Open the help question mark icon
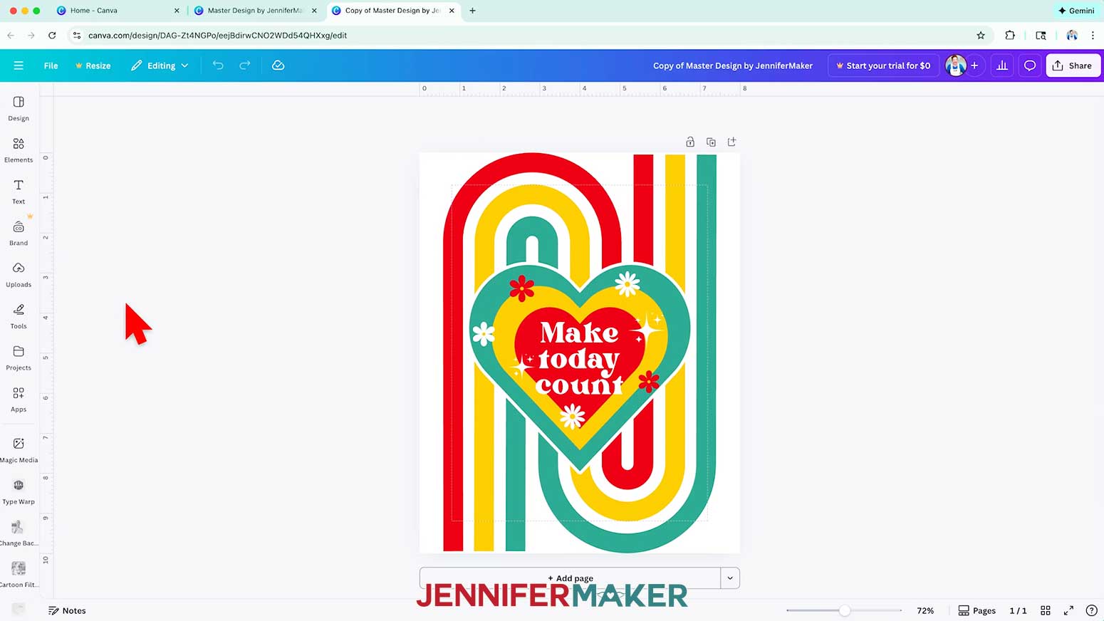 (x=1091, y=610)
